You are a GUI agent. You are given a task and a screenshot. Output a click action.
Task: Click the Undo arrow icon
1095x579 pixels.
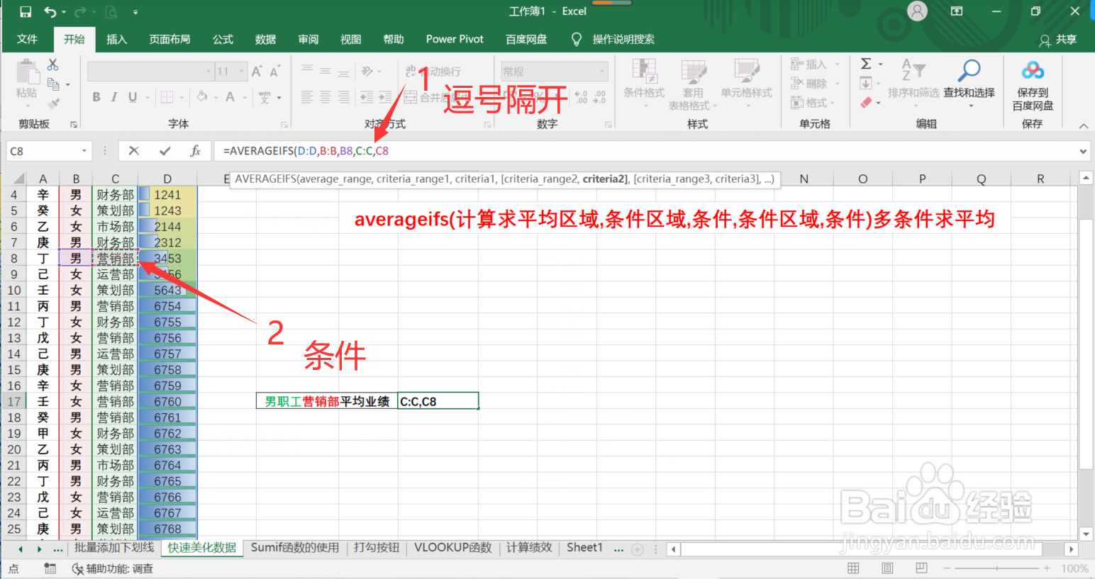click(50, 11)
